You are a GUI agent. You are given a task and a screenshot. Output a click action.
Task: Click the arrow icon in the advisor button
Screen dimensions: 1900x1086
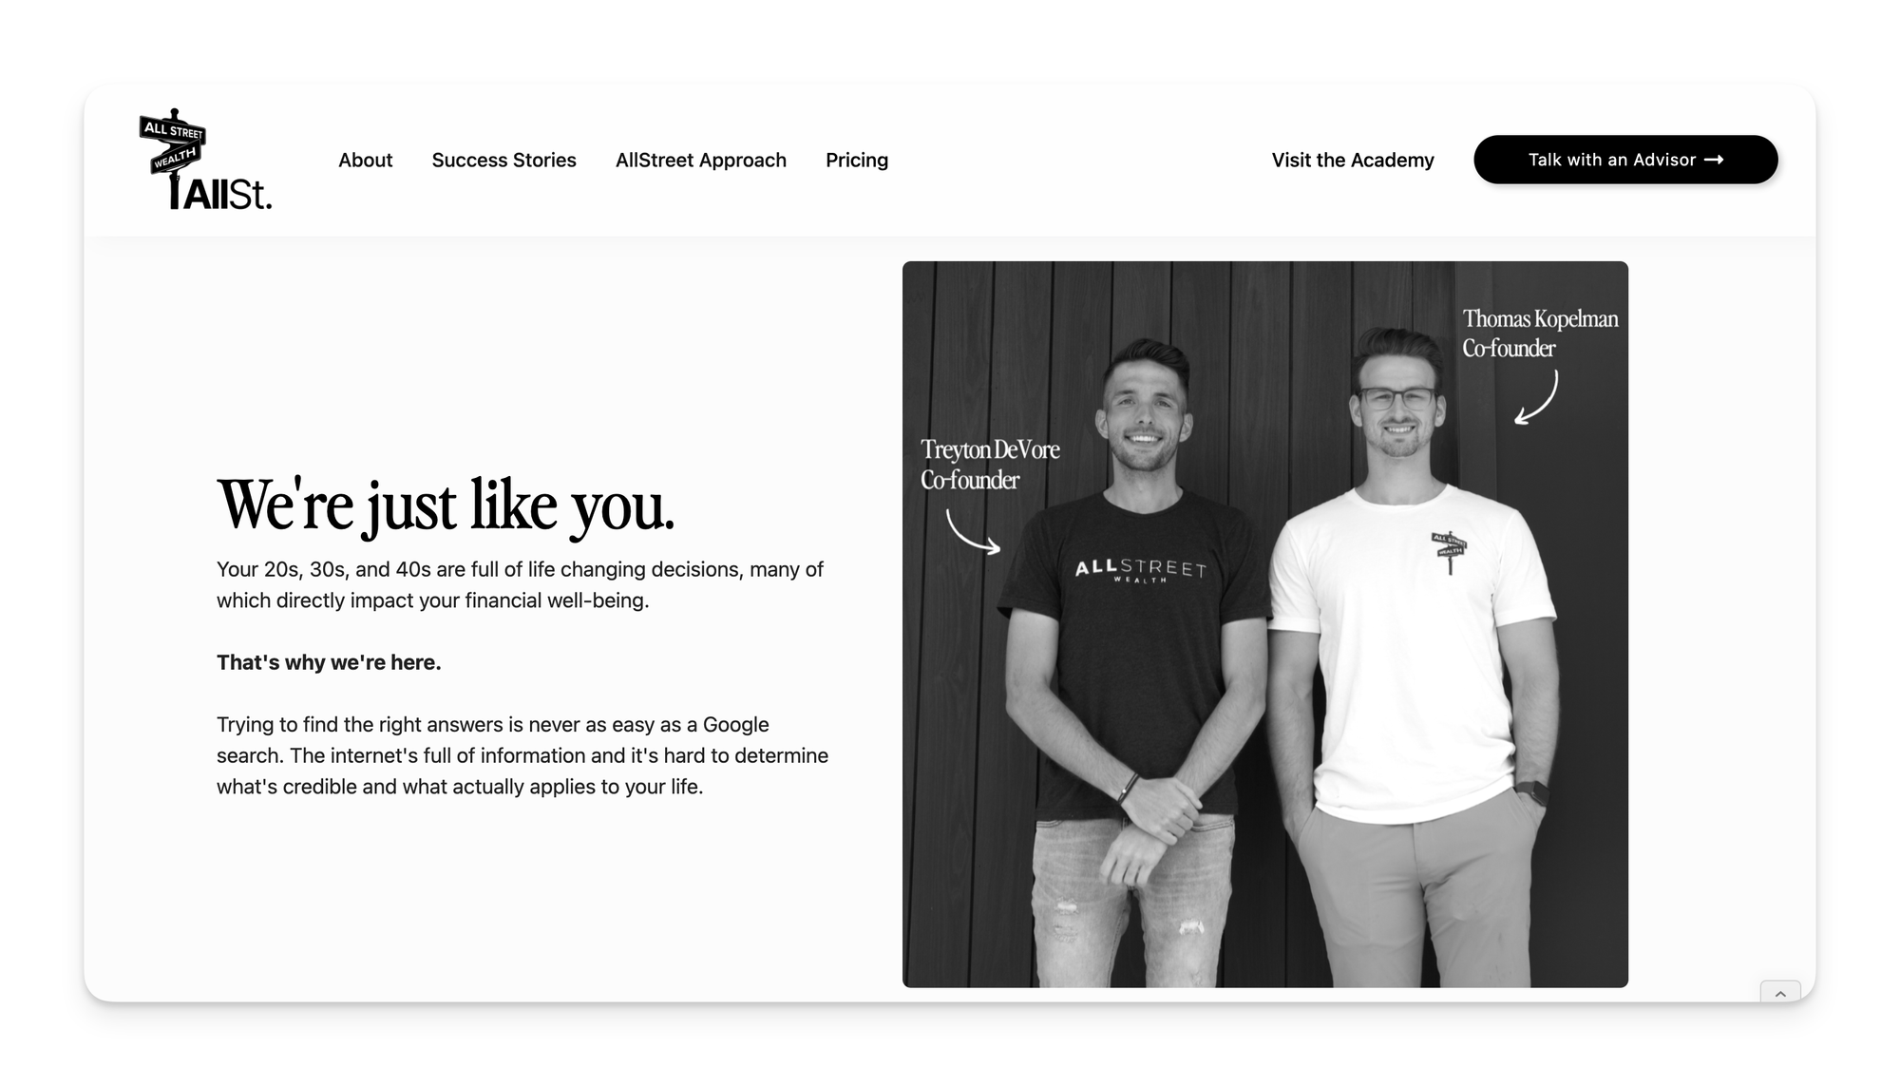1714,160
